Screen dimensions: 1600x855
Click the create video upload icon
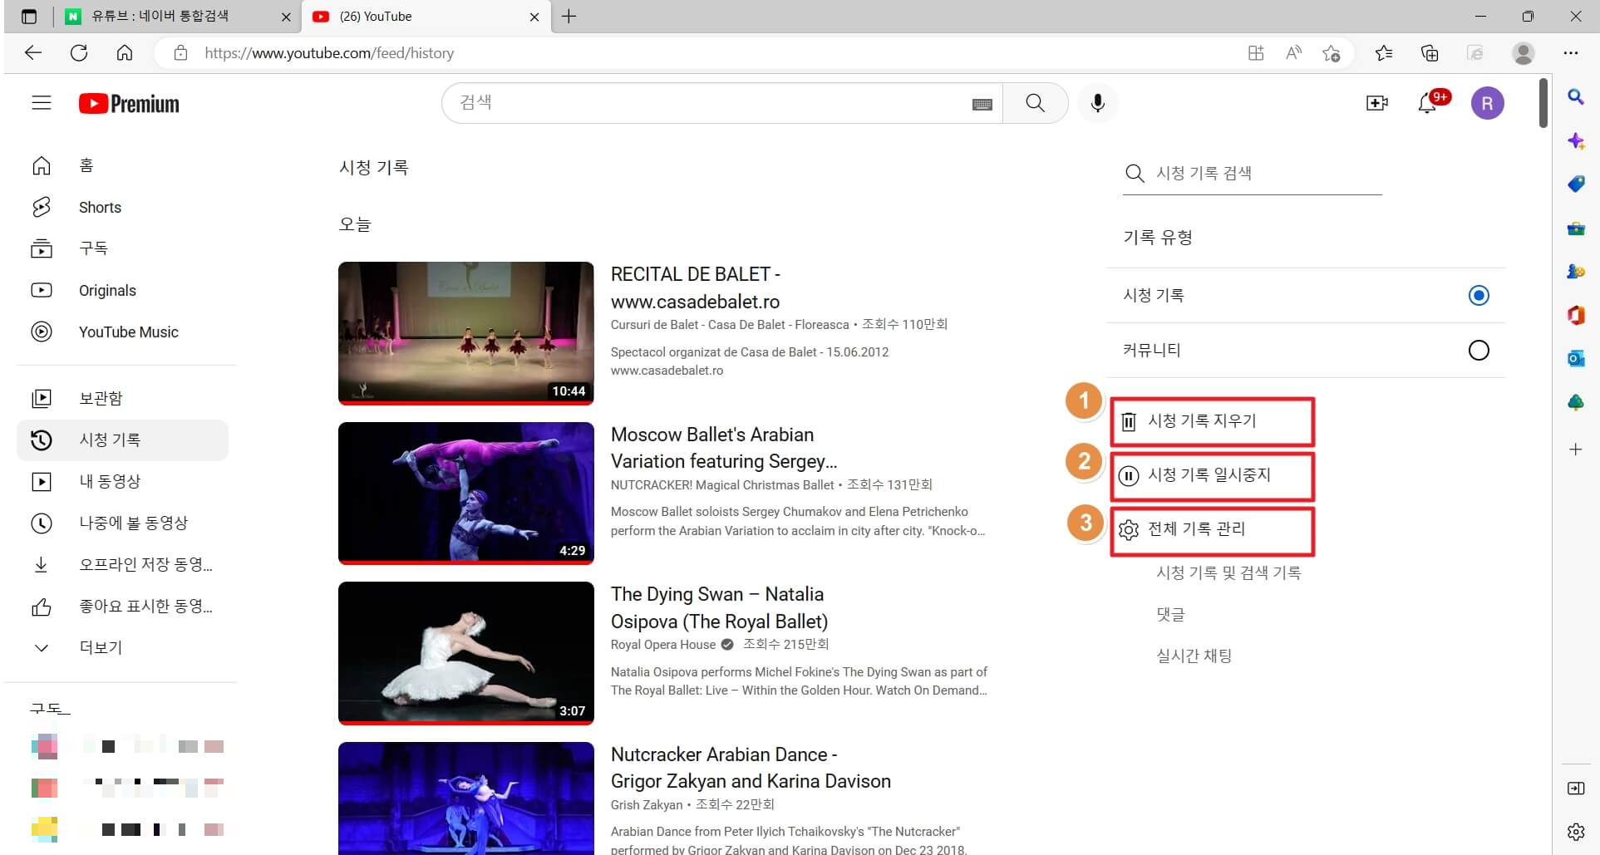click(x=1376, y=102)
